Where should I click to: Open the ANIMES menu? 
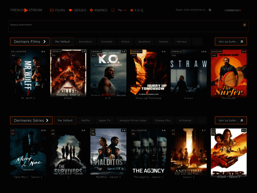click(99, 10)
